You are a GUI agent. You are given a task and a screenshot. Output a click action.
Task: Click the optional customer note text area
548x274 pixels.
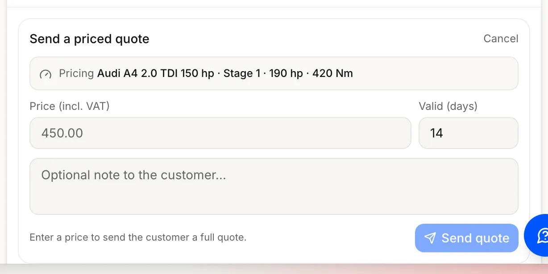tap(274, 186)
